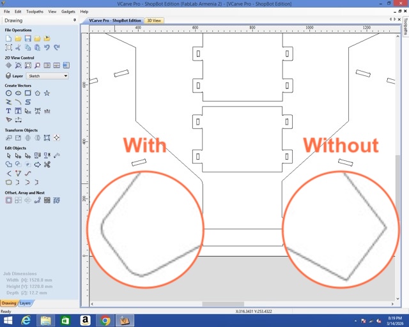Select the Draw Curve S-shaped tool
This screenshot has height=327, width=409.
pyautogui.click(x=27, y=102)
